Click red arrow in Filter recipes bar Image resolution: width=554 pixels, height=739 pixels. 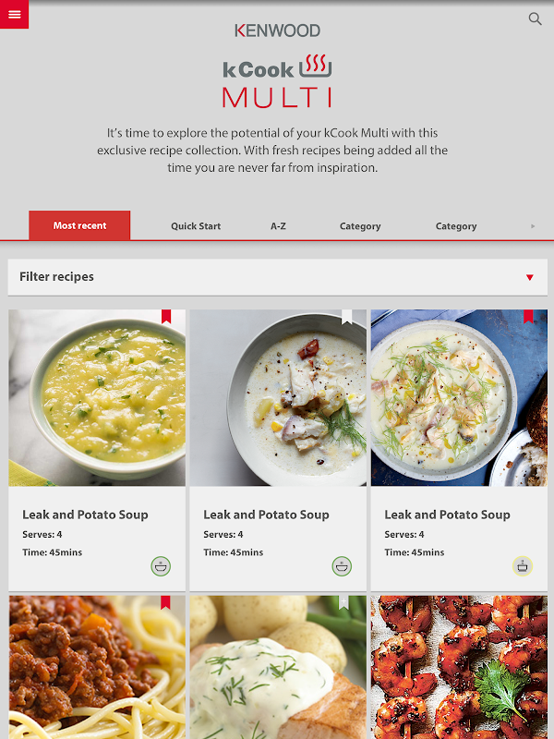(529, 277)
